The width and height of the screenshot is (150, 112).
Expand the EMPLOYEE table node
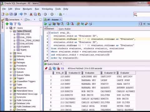coord(14,34)
